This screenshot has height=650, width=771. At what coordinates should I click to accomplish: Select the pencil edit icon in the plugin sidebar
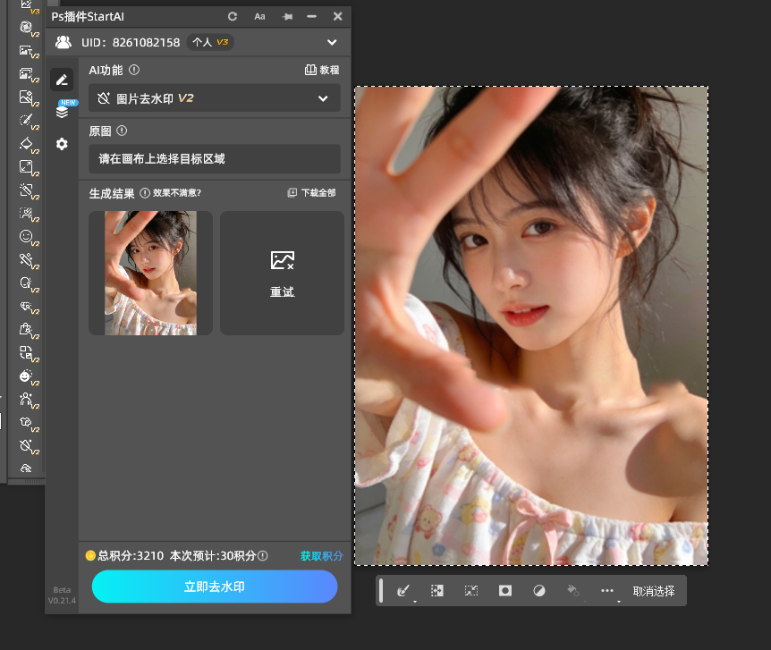pos(62,80)
